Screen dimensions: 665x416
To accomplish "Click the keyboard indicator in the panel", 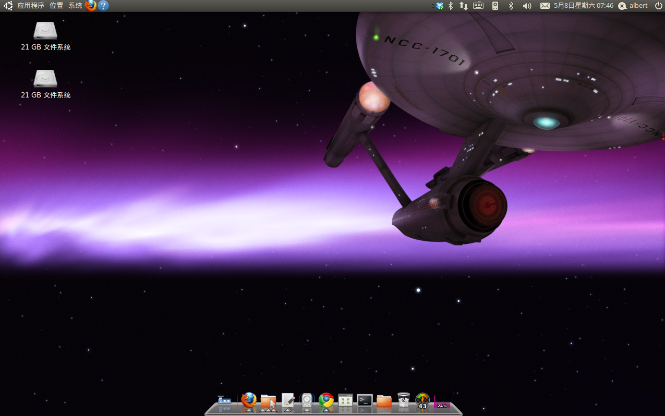I will (478, 6).
